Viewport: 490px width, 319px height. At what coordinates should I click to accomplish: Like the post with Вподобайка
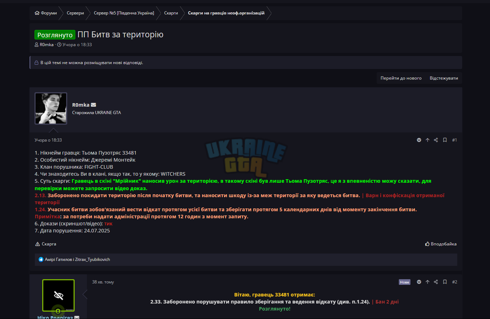coord(441,244)
